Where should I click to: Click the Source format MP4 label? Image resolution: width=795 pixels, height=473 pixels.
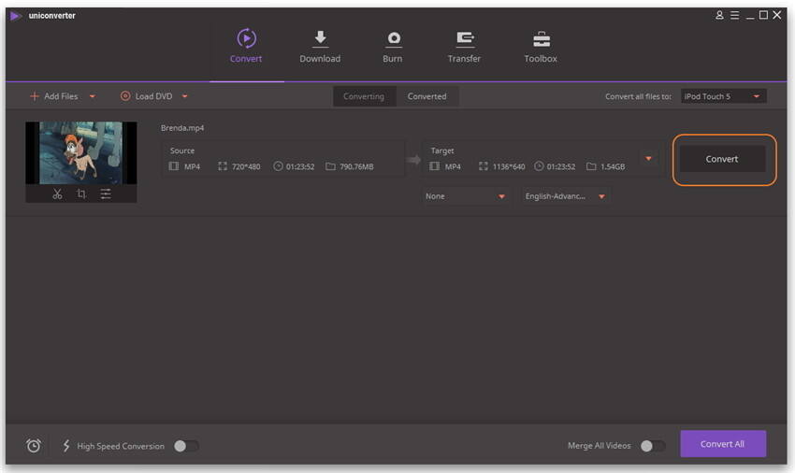coord(192,166)
